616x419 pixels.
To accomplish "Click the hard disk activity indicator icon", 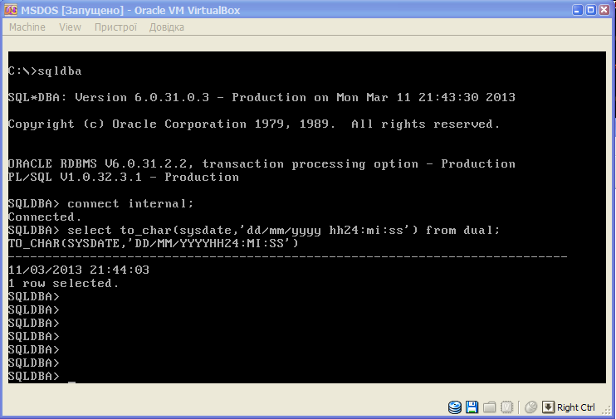I will [455, 407].
